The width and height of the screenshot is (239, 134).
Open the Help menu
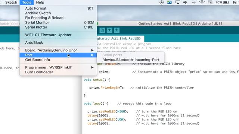point(40,3)
